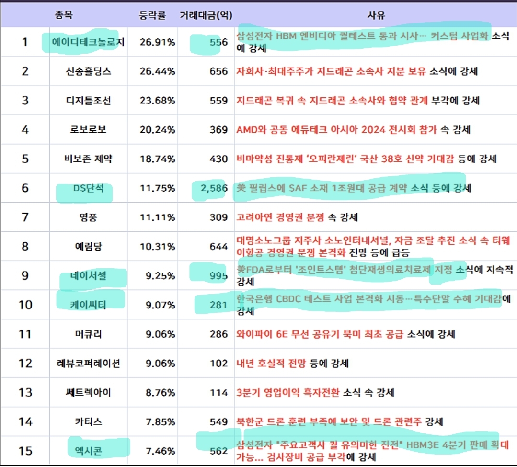The width and height of the screenshot is (517, 467).
Task: Select stock name 머큐리
Action: coord(88,334)
